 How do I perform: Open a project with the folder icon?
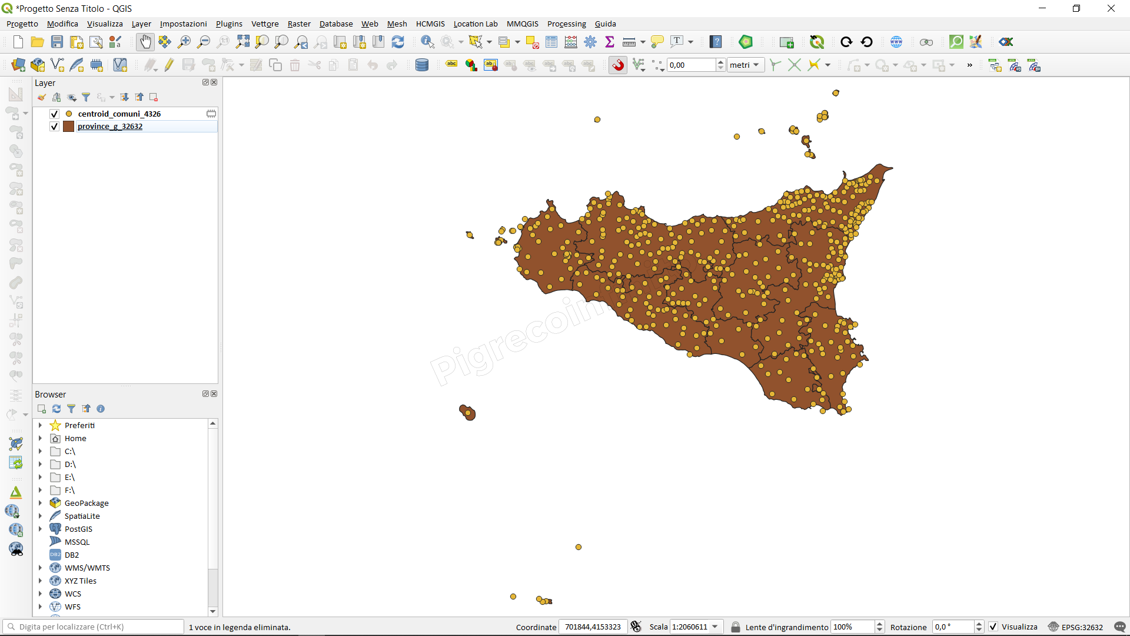click(x=37, y=42)
